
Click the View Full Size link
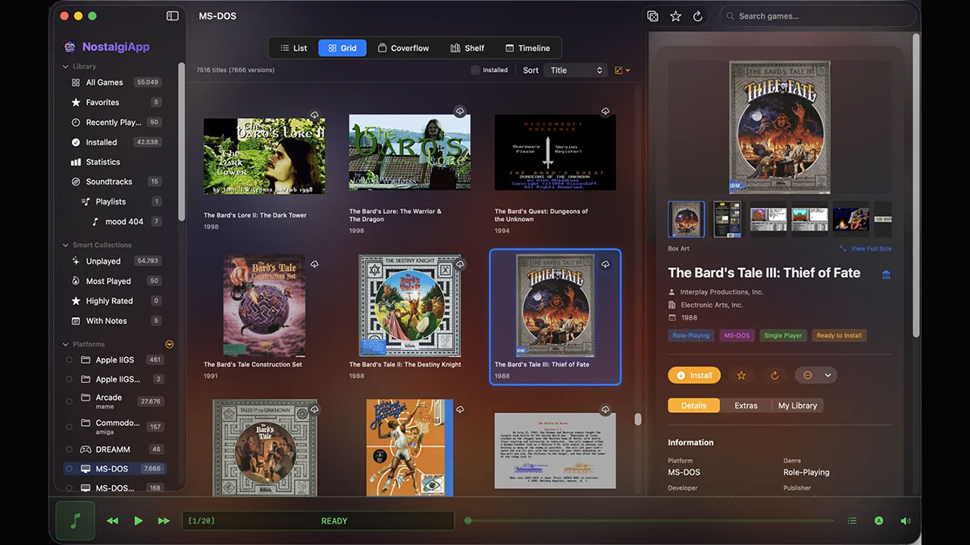(x=865, y=248)
